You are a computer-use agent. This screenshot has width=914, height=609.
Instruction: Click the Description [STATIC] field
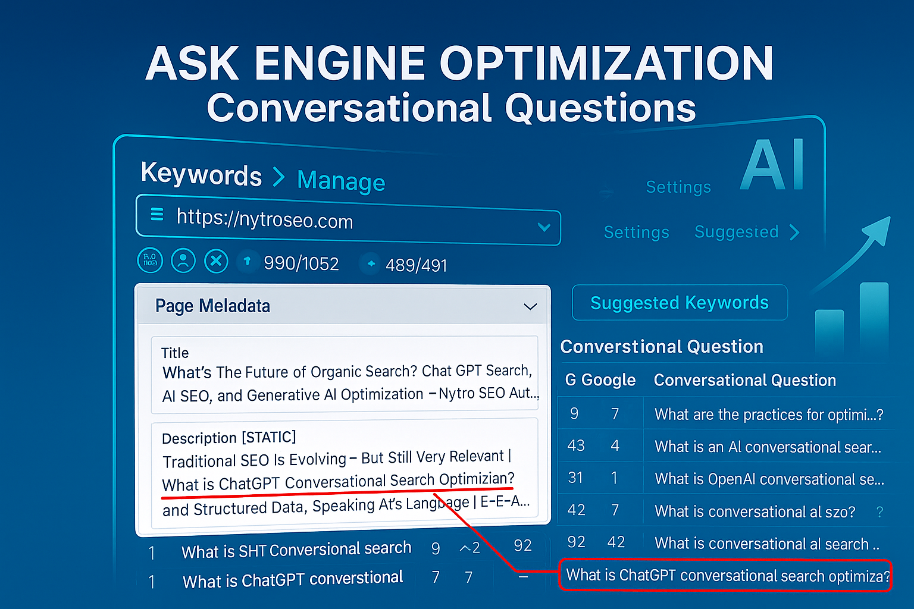(x=345, y=473)
